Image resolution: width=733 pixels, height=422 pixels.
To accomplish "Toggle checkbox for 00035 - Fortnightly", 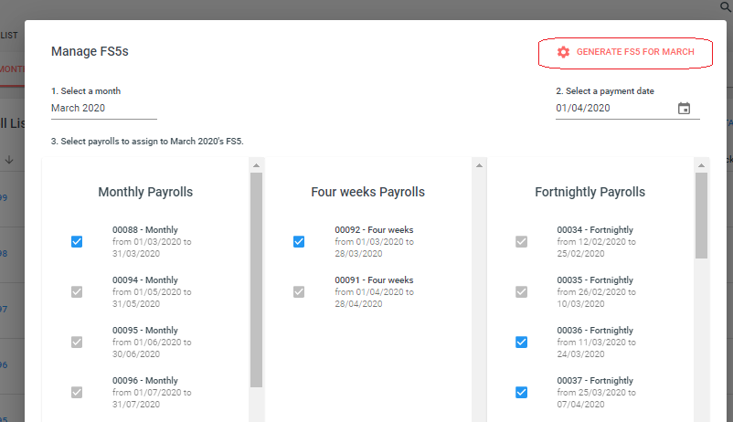I will (x=521, y=292).
